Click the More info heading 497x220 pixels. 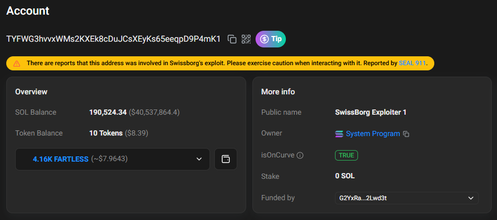(278, 92)
